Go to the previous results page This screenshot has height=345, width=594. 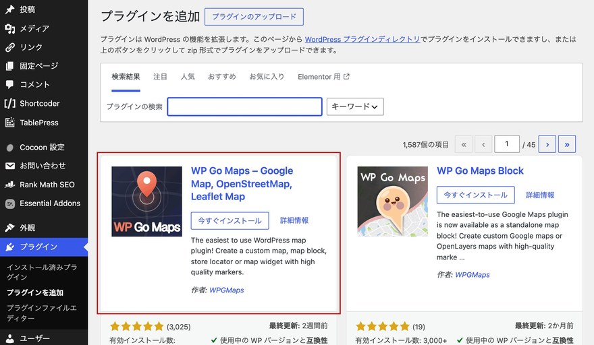483,144
